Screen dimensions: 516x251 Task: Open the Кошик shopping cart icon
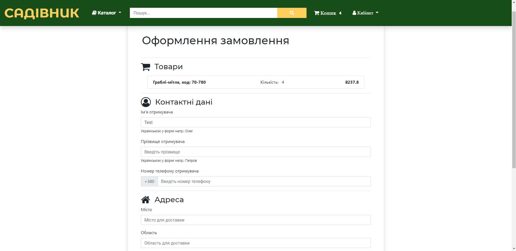pos(317,13)
